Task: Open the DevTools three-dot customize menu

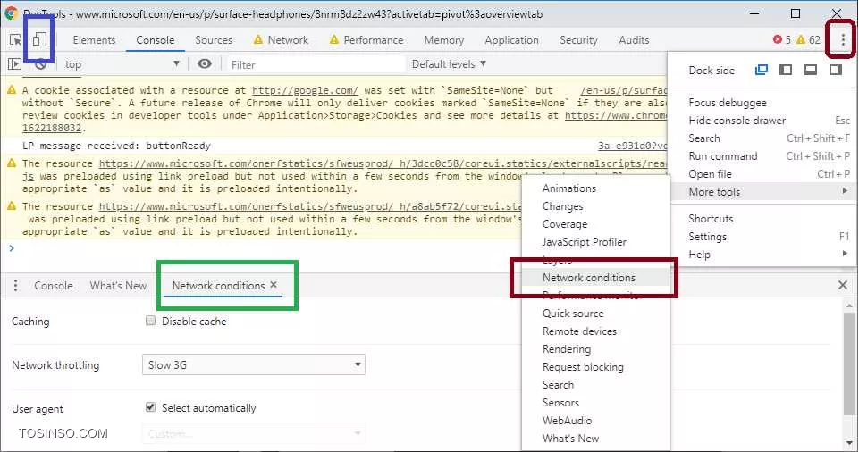Action: (x=842, y=40)
